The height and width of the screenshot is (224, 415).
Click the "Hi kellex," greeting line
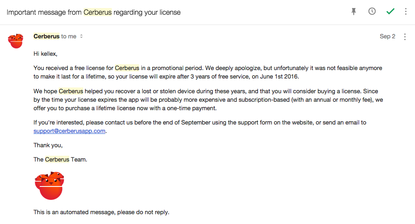pos(46,54)
